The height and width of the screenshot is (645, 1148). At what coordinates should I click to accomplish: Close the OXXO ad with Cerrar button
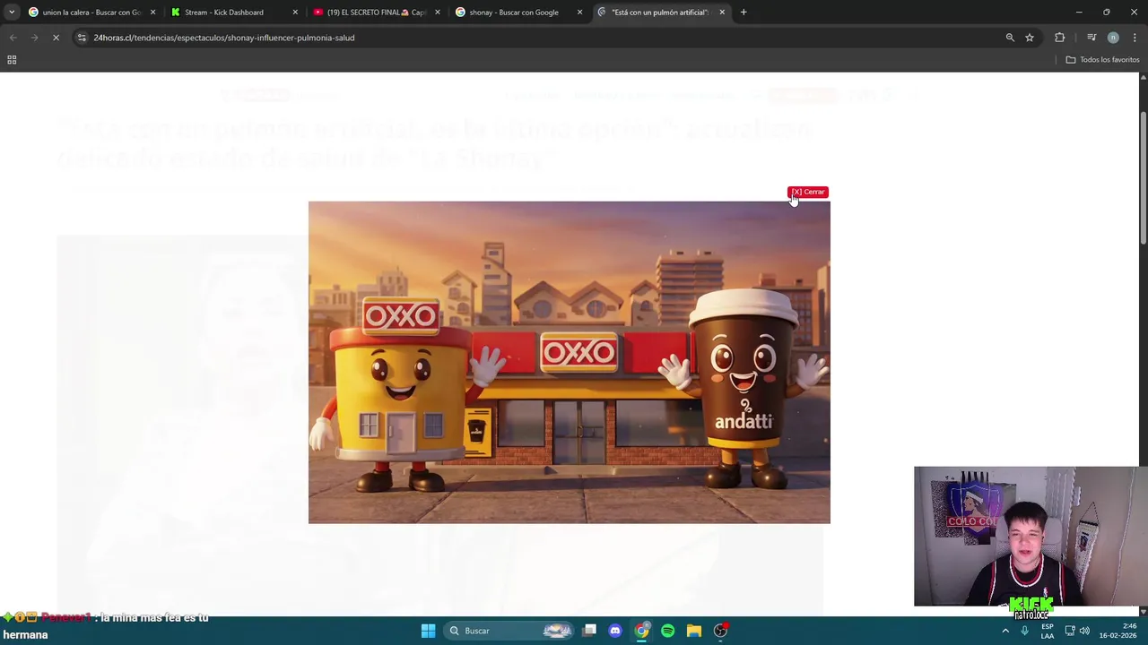pyautogui.click(x=807, y=192)
